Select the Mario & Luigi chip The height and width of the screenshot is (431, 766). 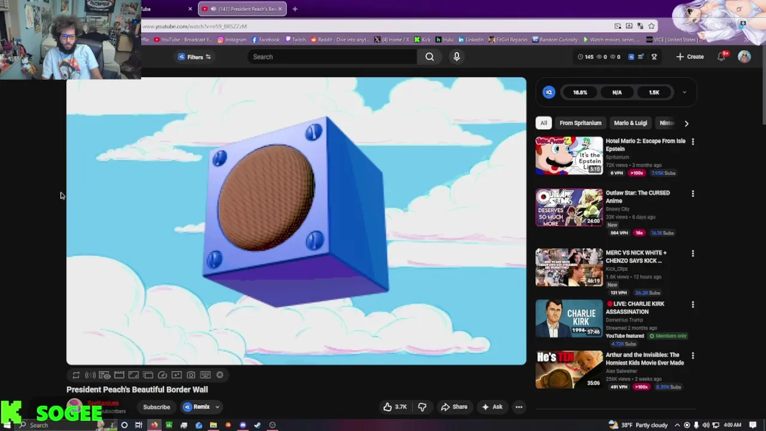630,123
